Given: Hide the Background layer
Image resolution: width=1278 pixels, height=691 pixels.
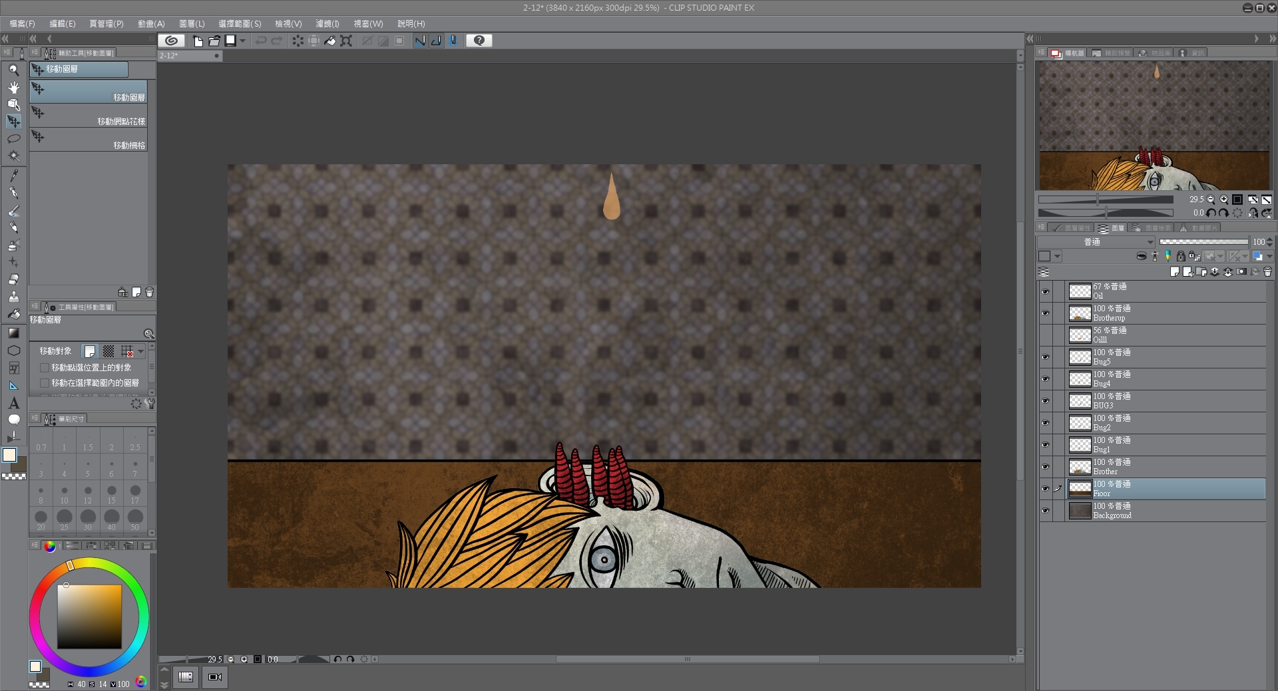Looking at the screenshot, I should [1045, 511].
